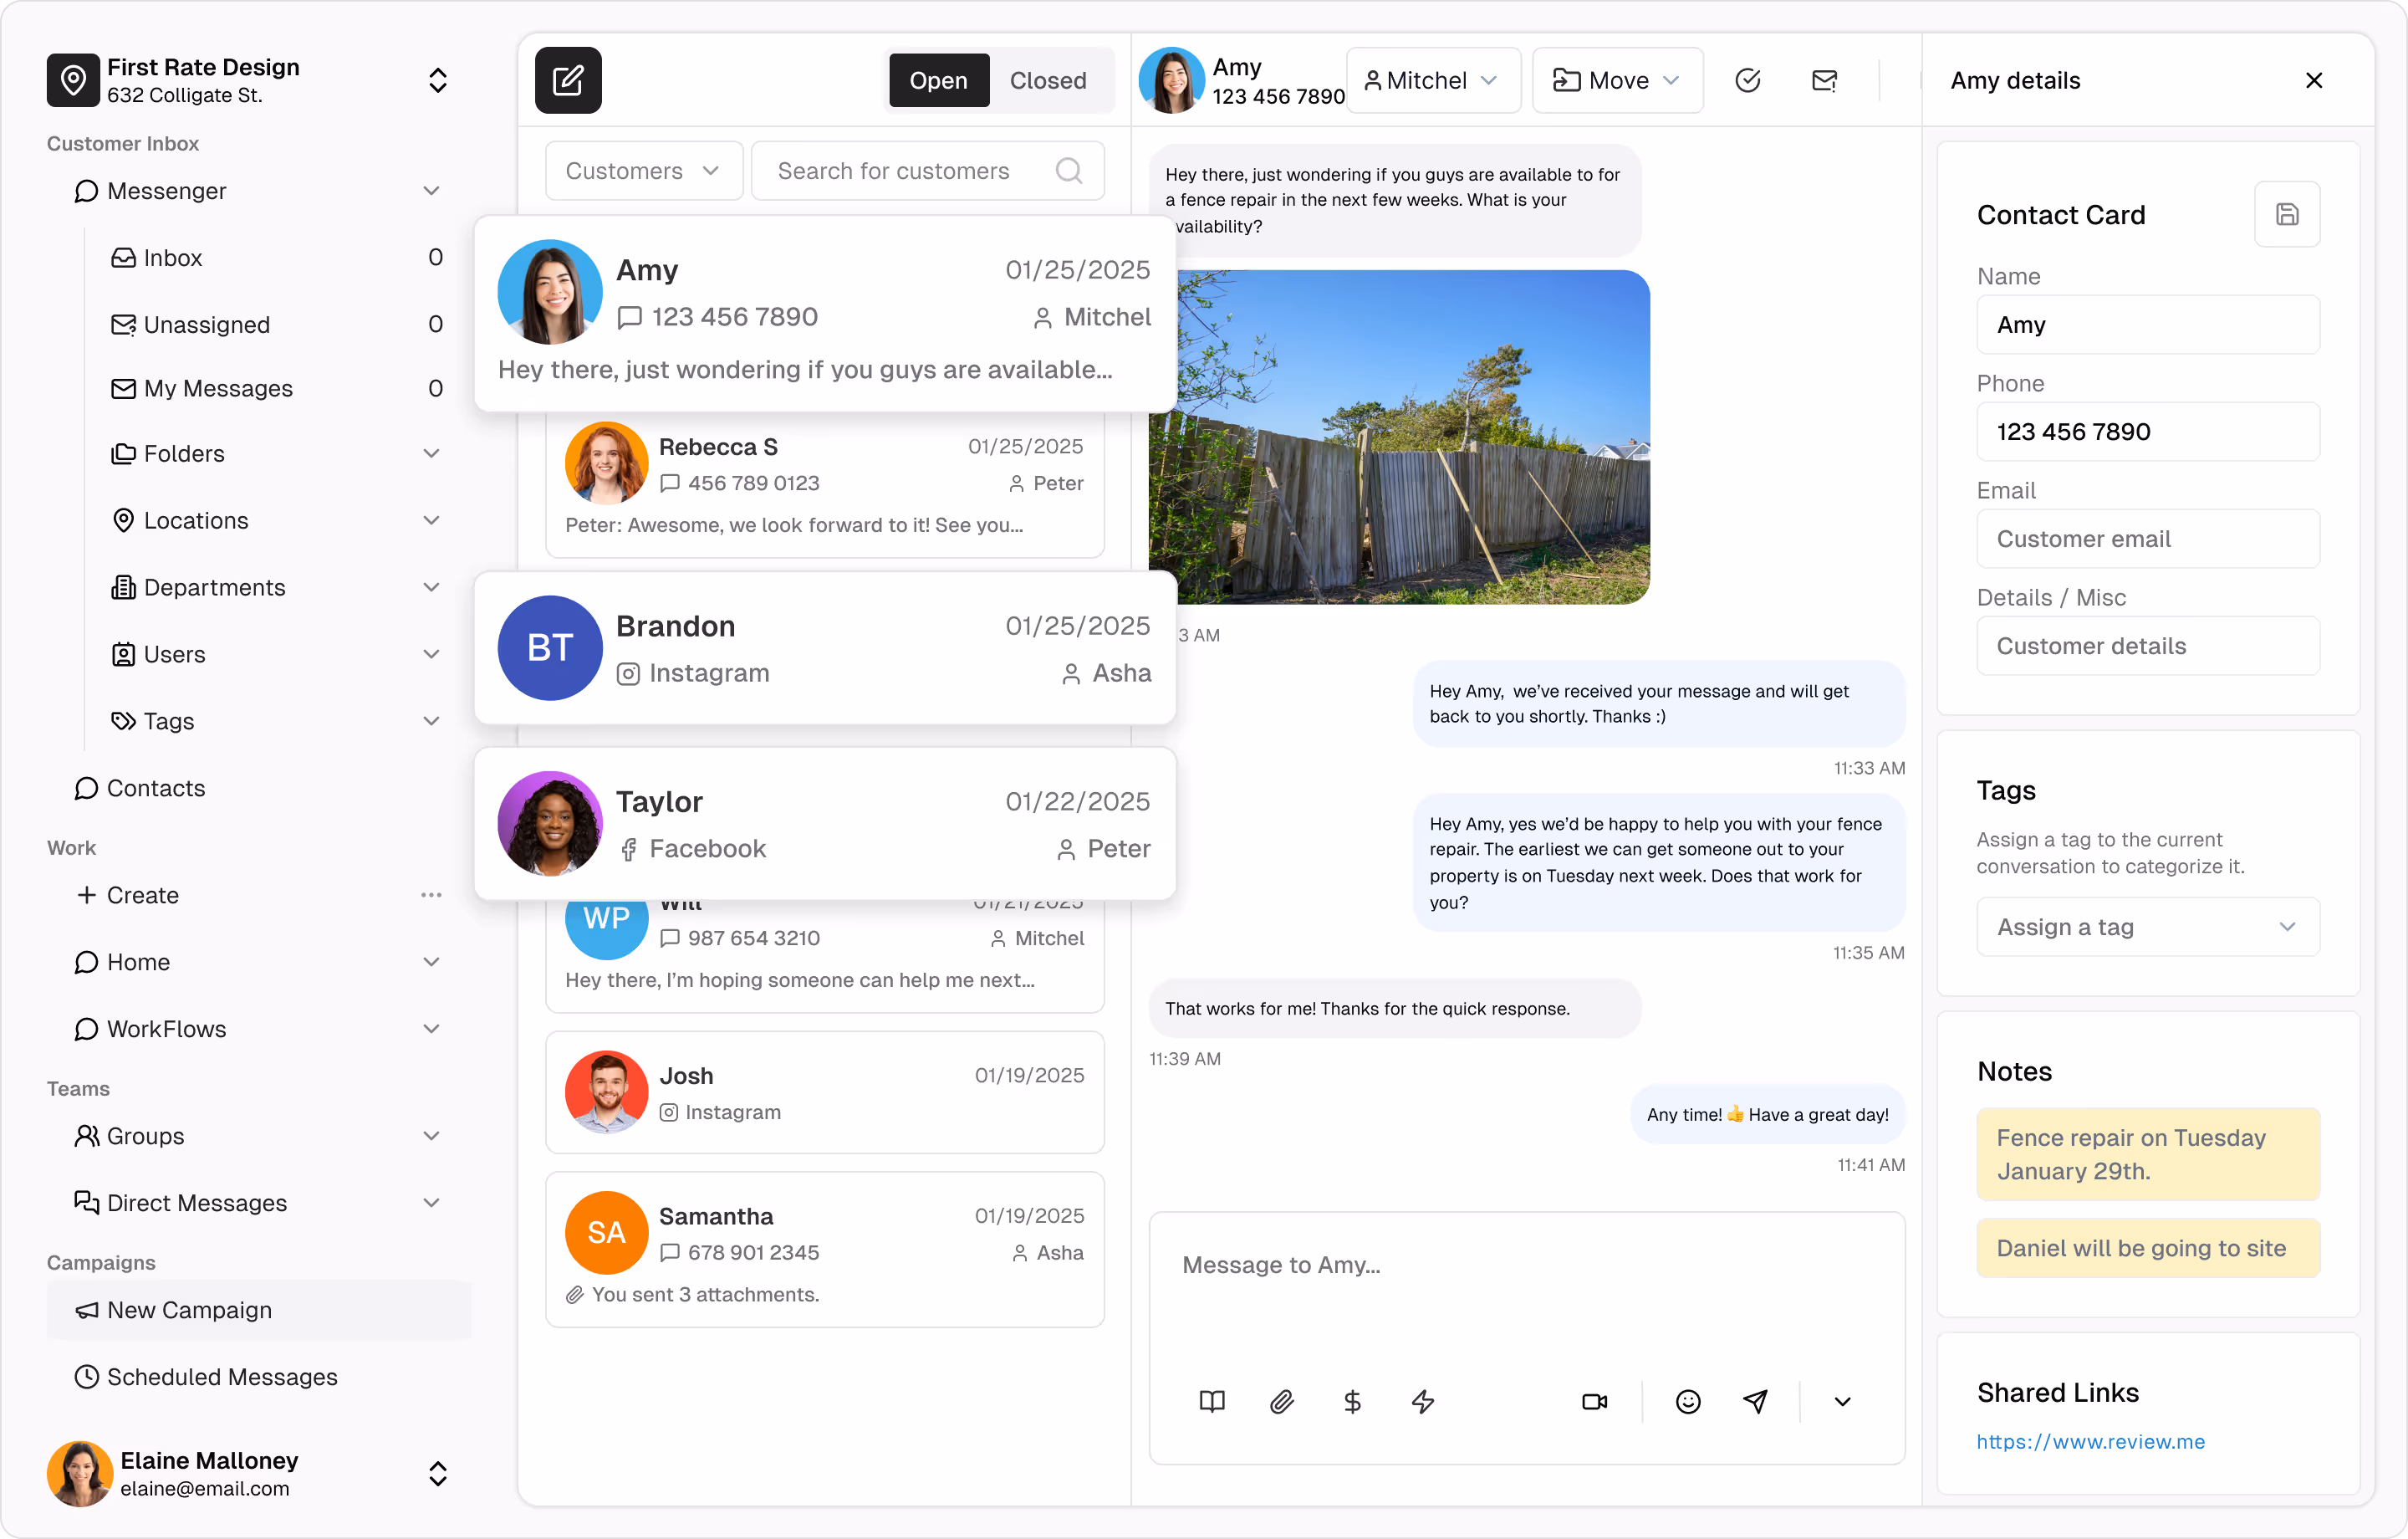
Task: Expand the Direct Messages section
Action: pos(431,1203)
